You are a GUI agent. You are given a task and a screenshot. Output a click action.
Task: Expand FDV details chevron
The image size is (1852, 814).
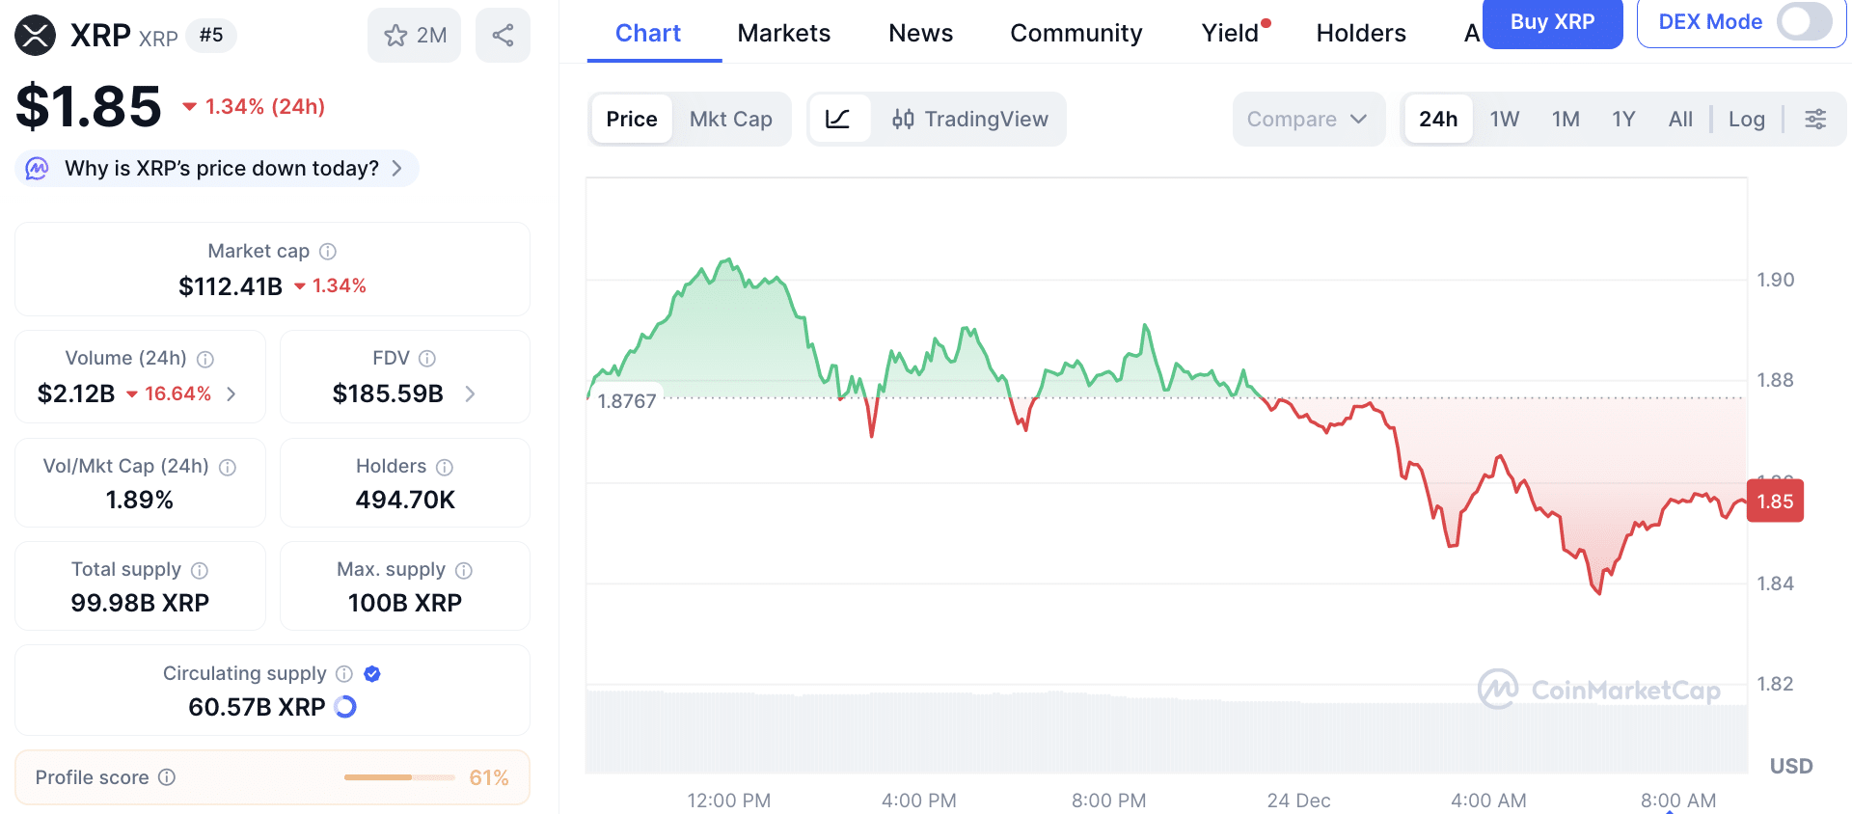(x=470, y=393)
